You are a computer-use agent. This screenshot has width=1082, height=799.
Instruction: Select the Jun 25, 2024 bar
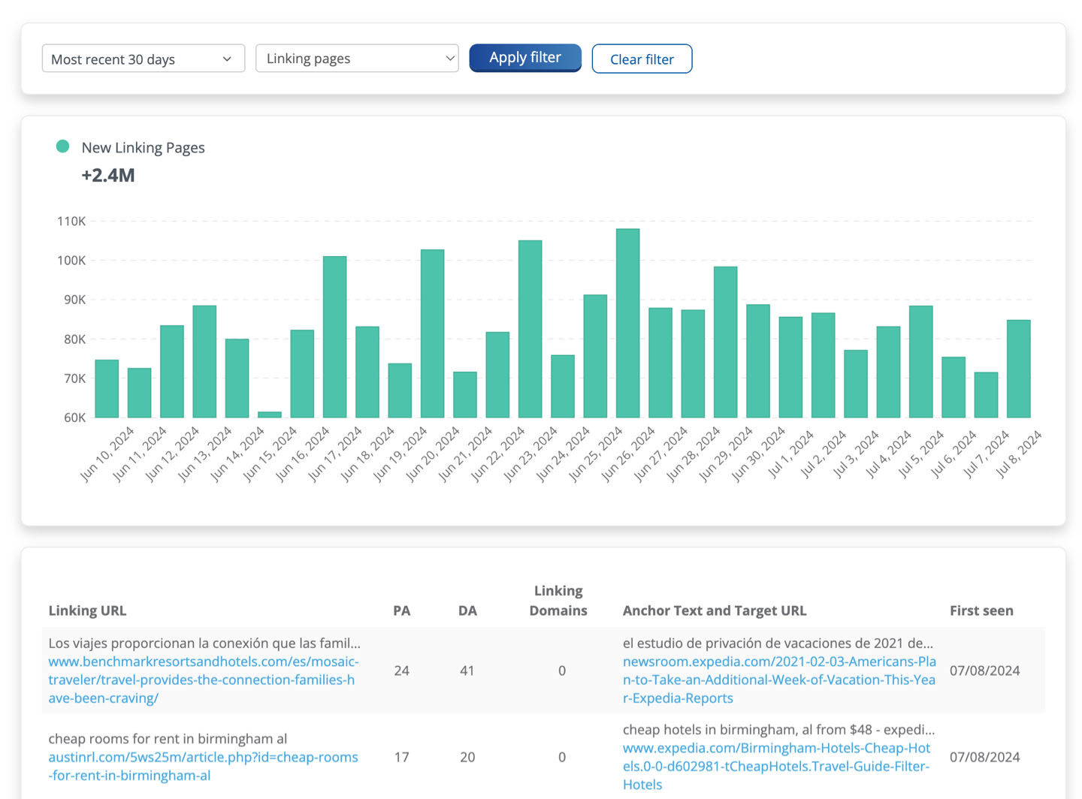click(595, 356)
